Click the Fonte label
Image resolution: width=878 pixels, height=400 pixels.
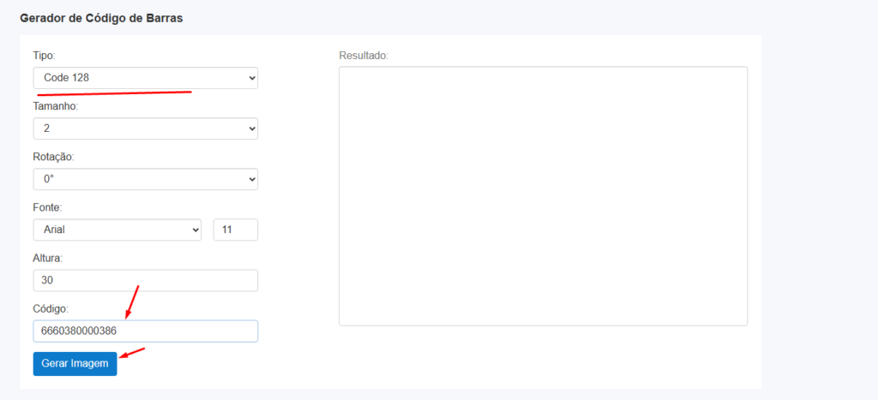point(48,207)
